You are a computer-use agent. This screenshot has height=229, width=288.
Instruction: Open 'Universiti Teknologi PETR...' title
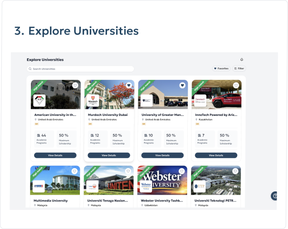click(x=215, y=200)
